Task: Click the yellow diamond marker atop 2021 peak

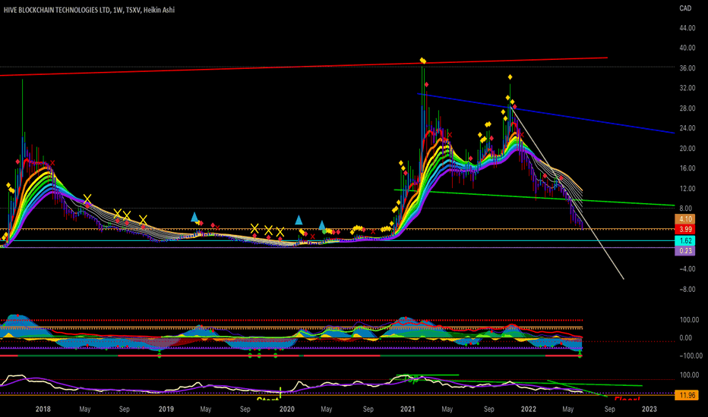Action: (x=422, y=61)
